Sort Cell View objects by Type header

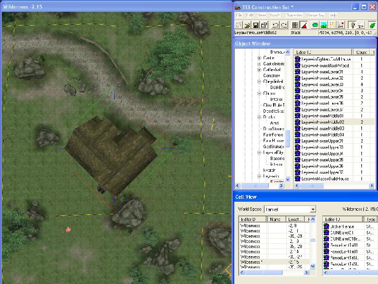pos(370,219)
